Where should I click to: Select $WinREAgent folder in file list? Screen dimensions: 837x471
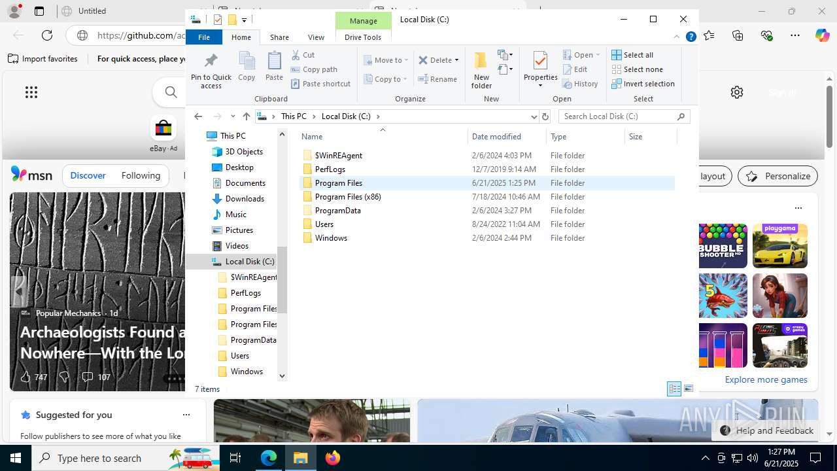(487, 156)
